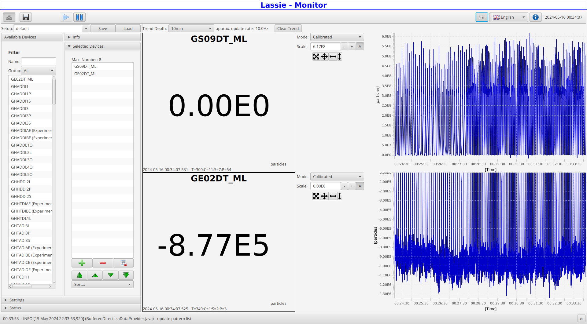Click zoom-to-fit icon for GS09DT_ML chart
587x324 pixels.
point(316,56)
